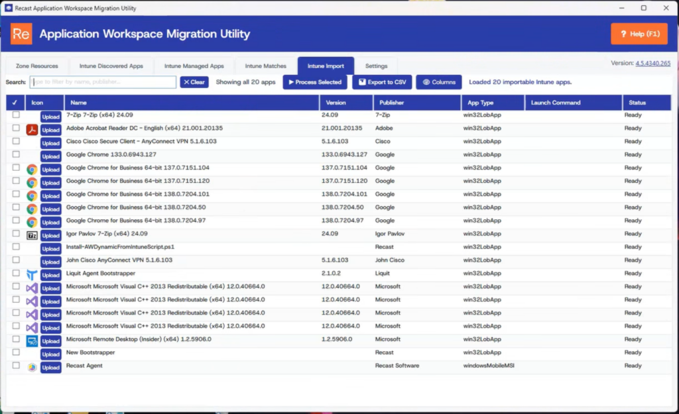Upload the 7-Zip 7-Zip (x64) app
679x414 pixels.
pyautogui.click(x=50, y=117)
